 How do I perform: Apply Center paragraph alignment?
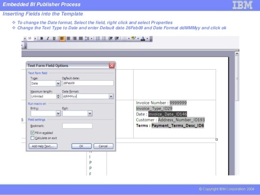click(x=68, y=38)
